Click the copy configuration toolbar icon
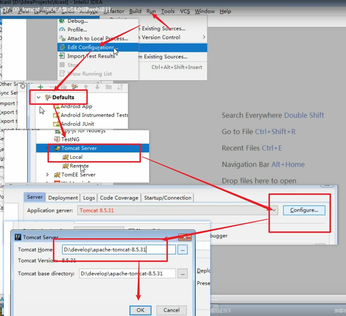The image size is (346, 316). (x=64, y=87)
